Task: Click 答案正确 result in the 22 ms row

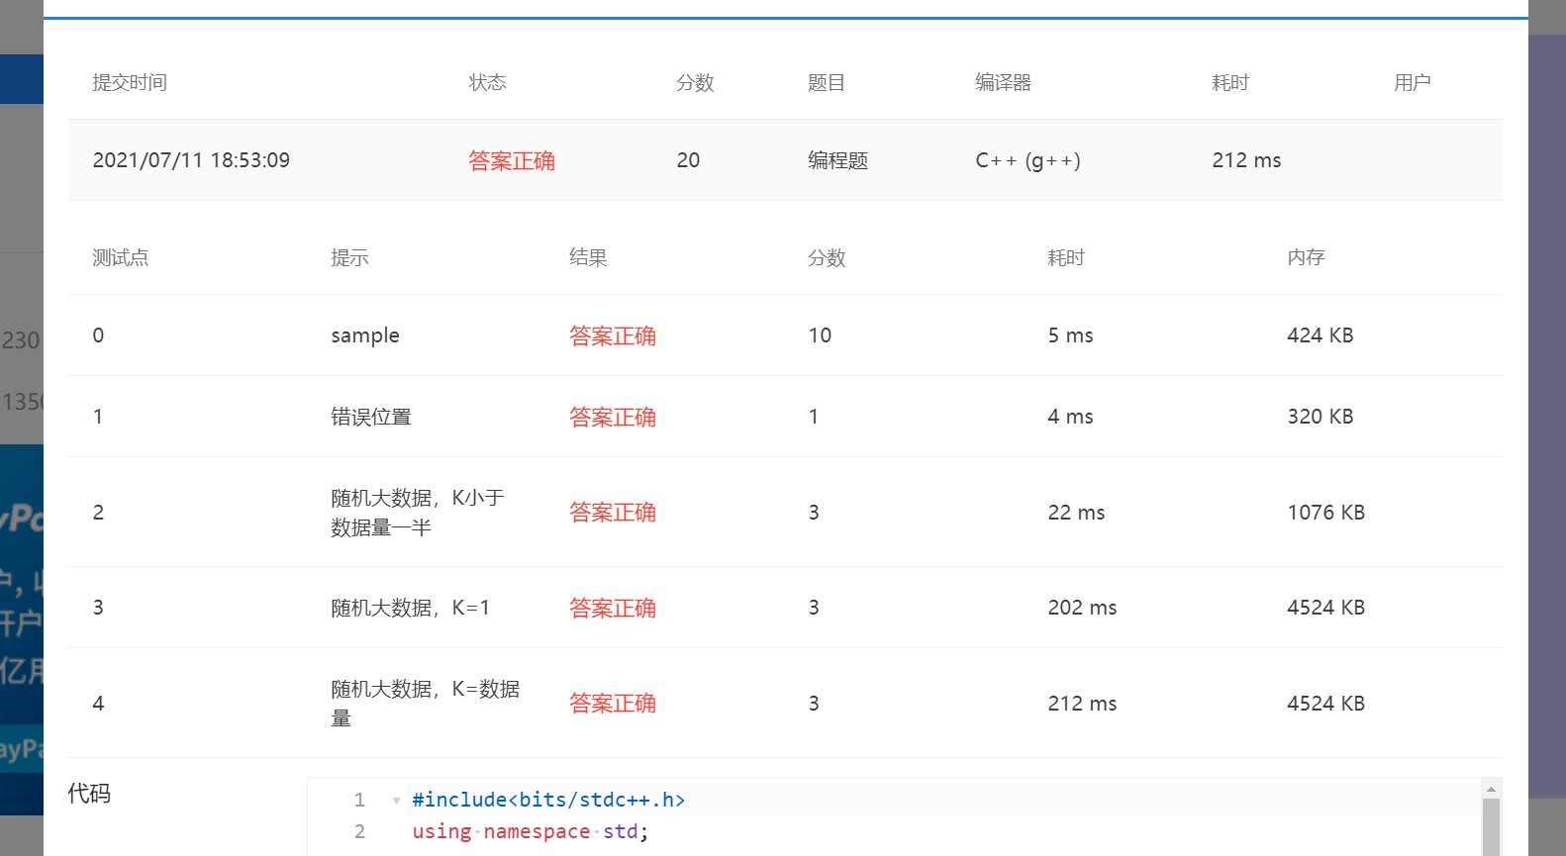Action: tap(613, 512)
